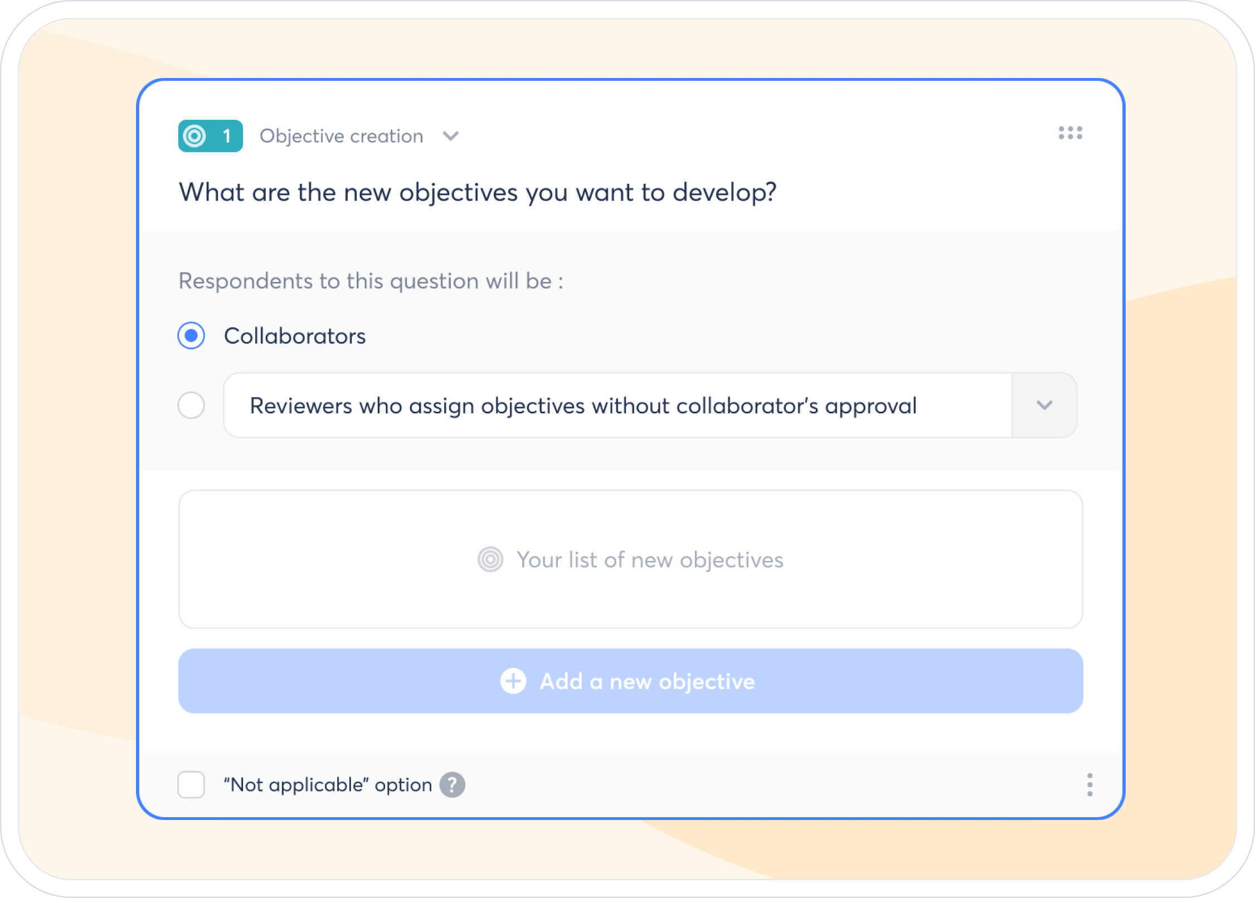The width and height of the screenshot is (1255, 898).
Task: Open the vertical three-dot options menu
Action: click(1089, 784)
